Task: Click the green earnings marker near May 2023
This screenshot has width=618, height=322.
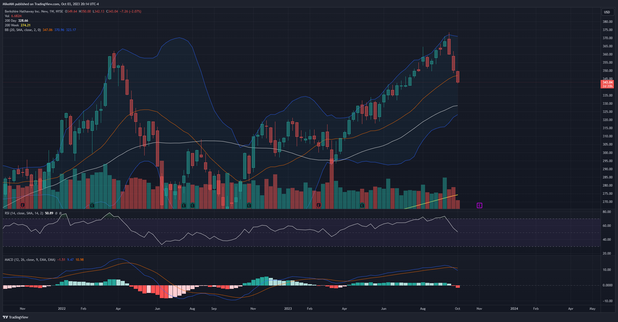Action: tap(362, 205)
